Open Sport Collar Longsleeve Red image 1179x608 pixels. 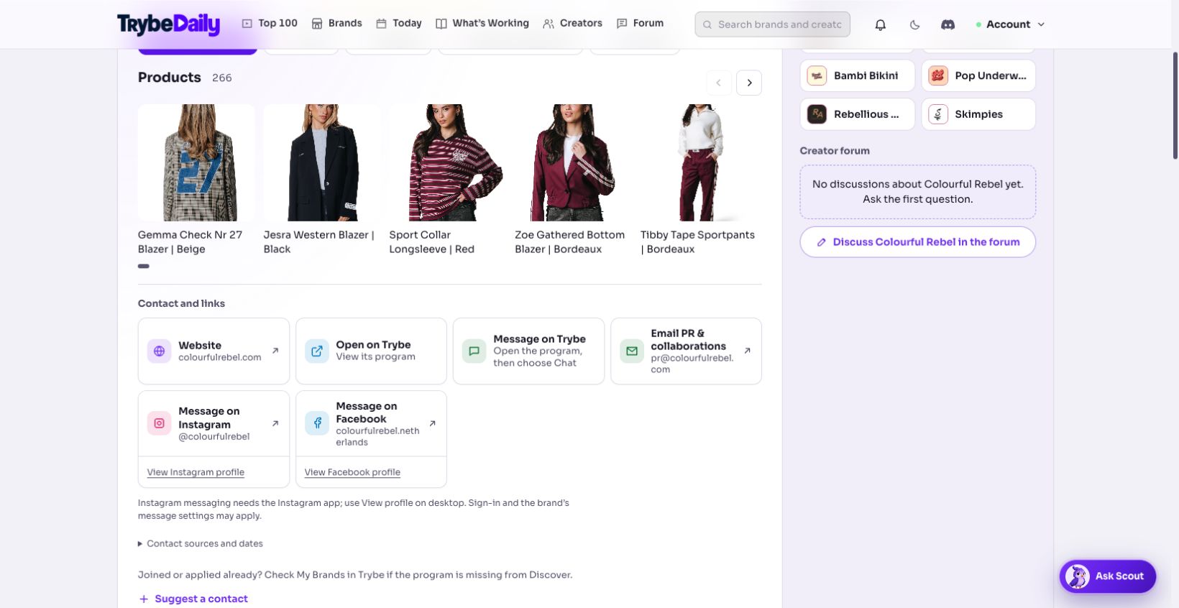(x=447, y=162)
